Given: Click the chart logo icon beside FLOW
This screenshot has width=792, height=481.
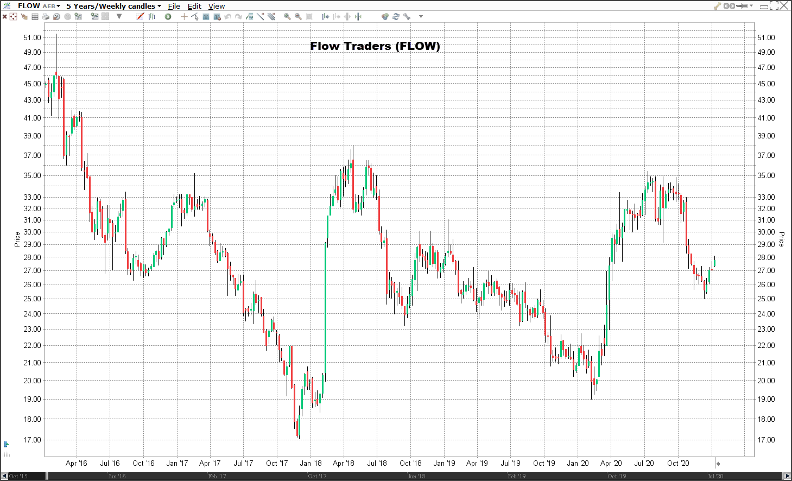Looking at the screenshot, I should point(7,5).
